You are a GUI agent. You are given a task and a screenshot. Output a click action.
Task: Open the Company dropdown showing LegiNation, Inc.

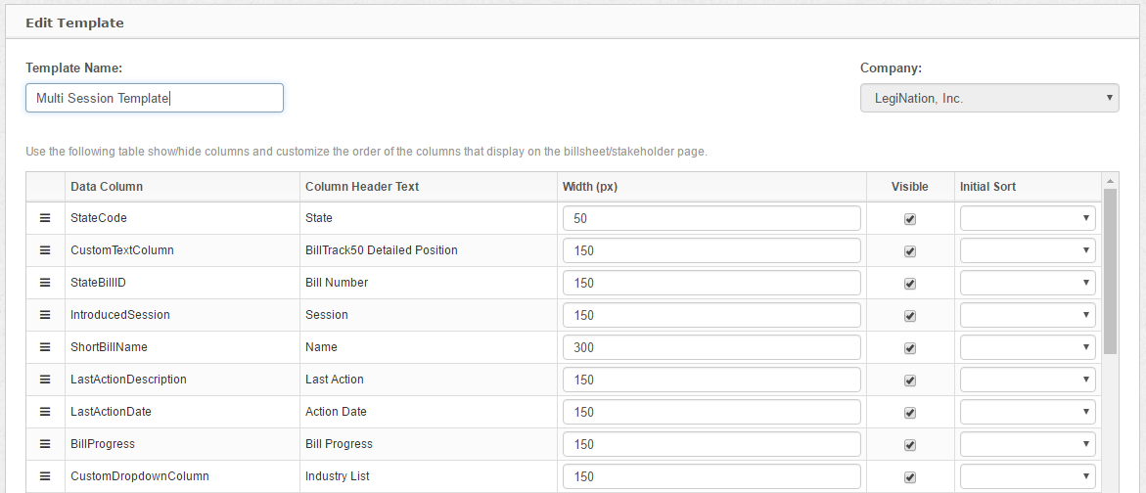(x=989, y=98)
